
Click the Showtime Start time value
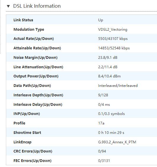point(111,133)
